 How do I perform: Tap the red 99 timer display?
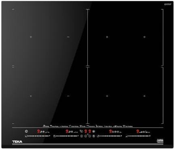[x=87, y=131]
